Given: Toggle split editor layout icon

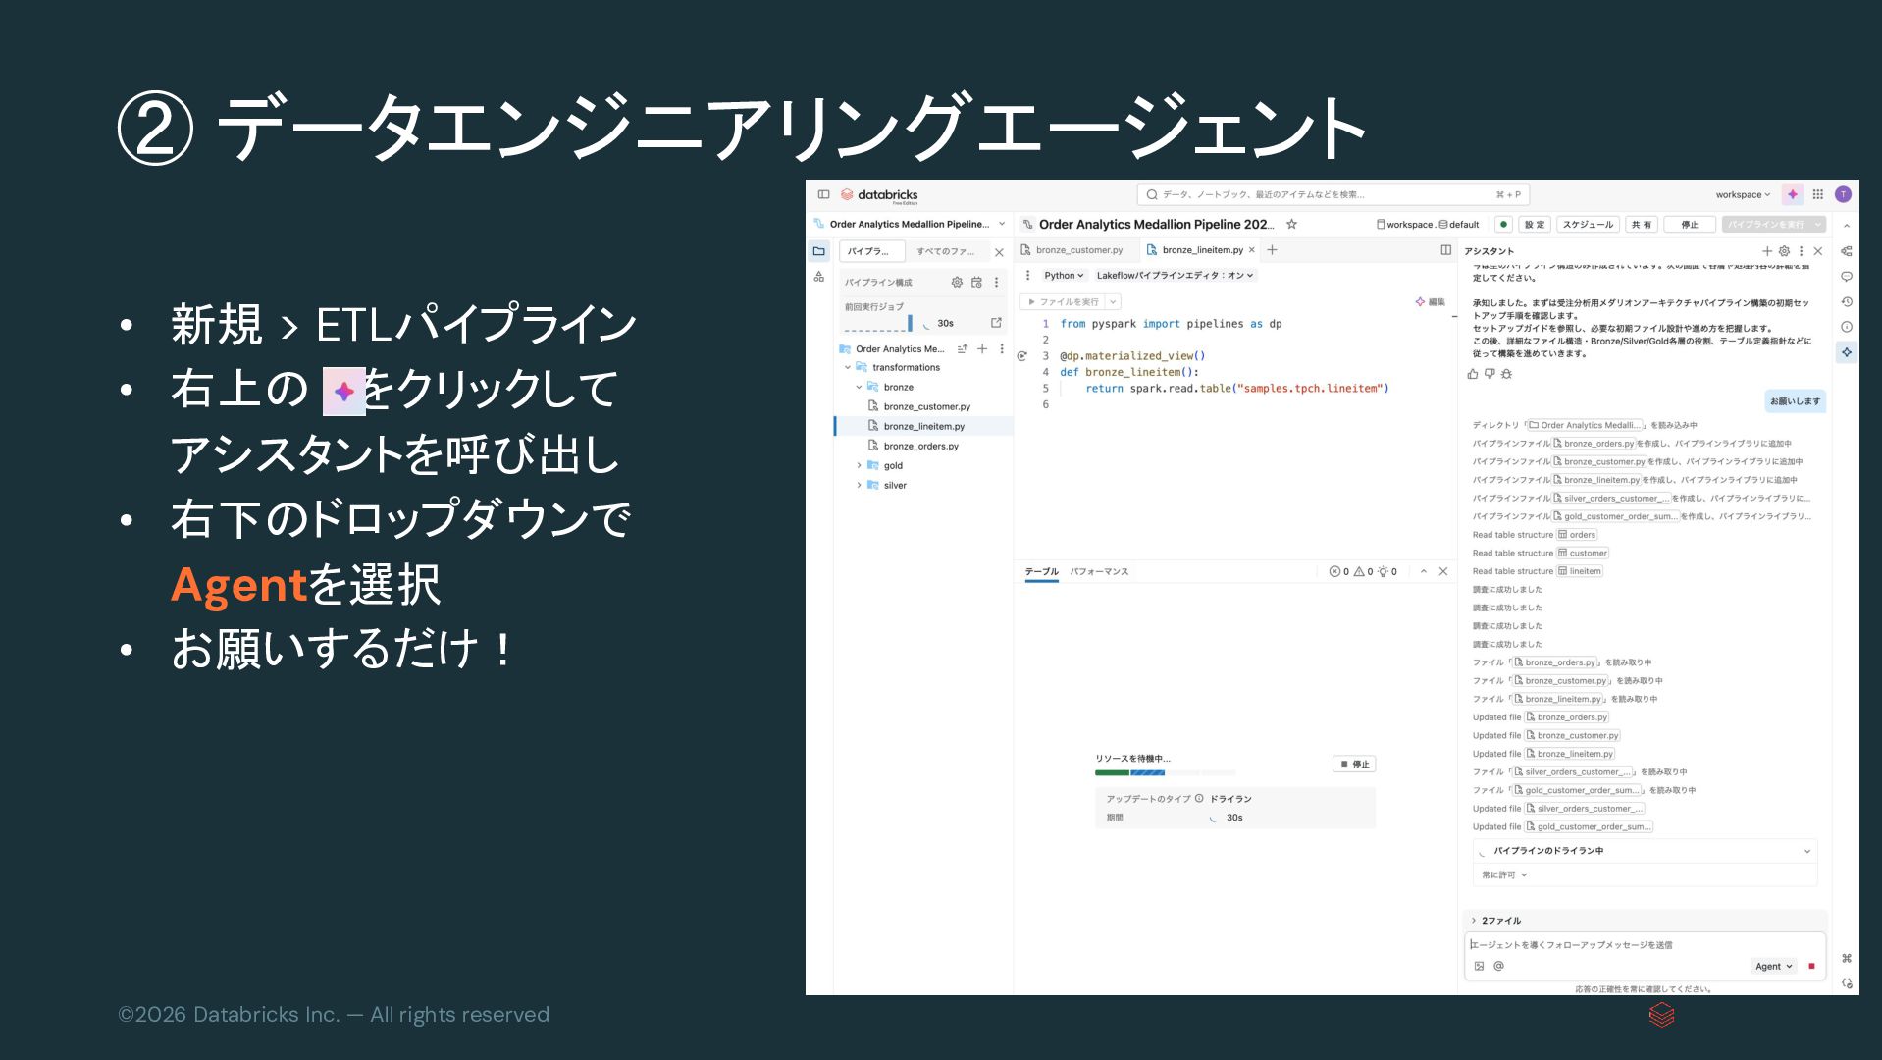Looking at the screenshot, I should pos(1445,250).
